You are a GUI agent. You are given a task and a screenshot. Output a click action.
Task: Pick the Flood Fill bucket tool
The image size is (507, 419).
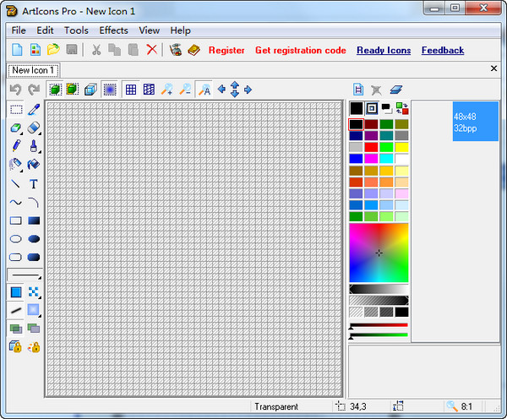coord(34,165)
